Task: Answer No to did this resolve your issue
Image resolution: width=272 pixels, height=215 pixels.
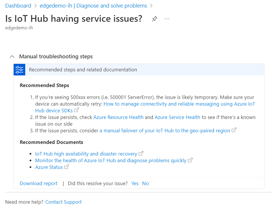Action: point(145,183)
